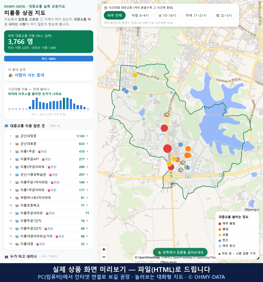Screen dimensions: 263x282
Task: Click the 학생 tag on 미룡1주공
Action: 42,152
